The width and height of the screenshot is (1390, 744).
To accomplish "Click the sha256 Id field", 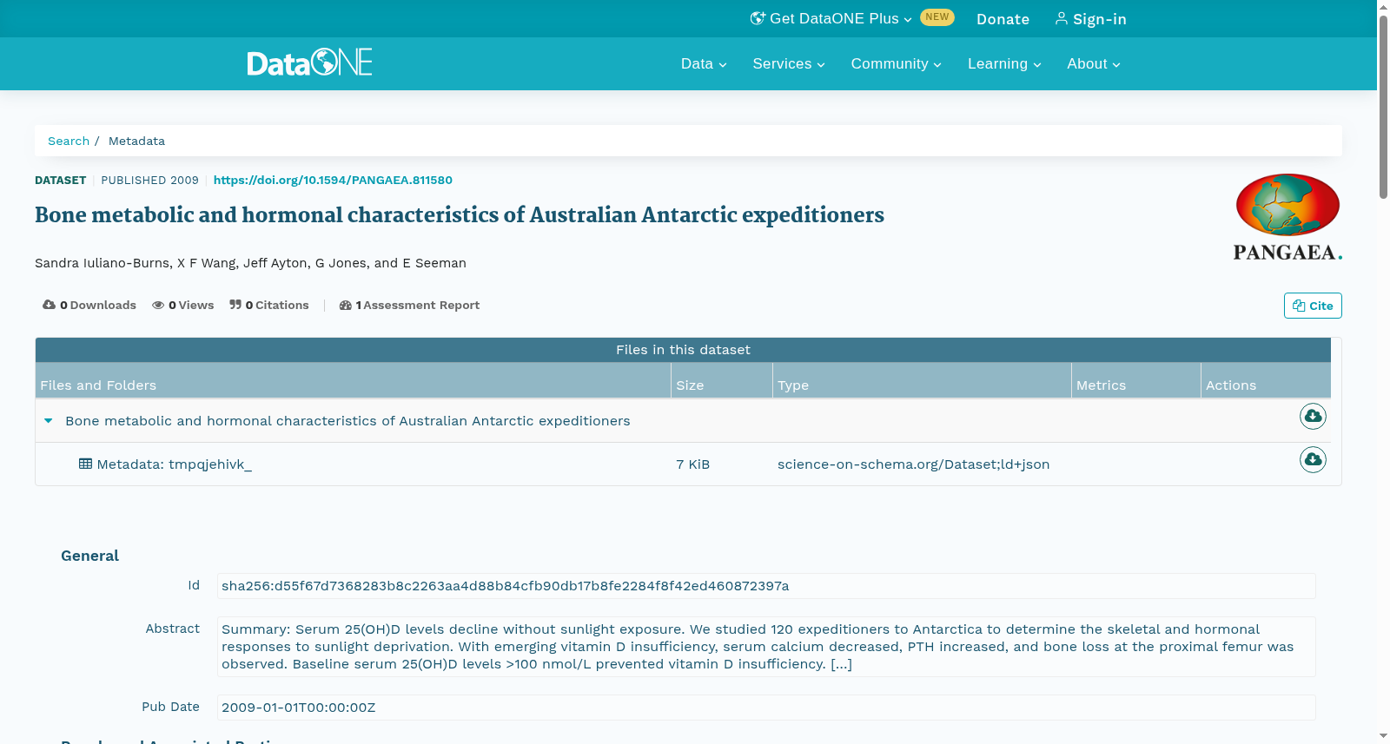I will 766,586.
